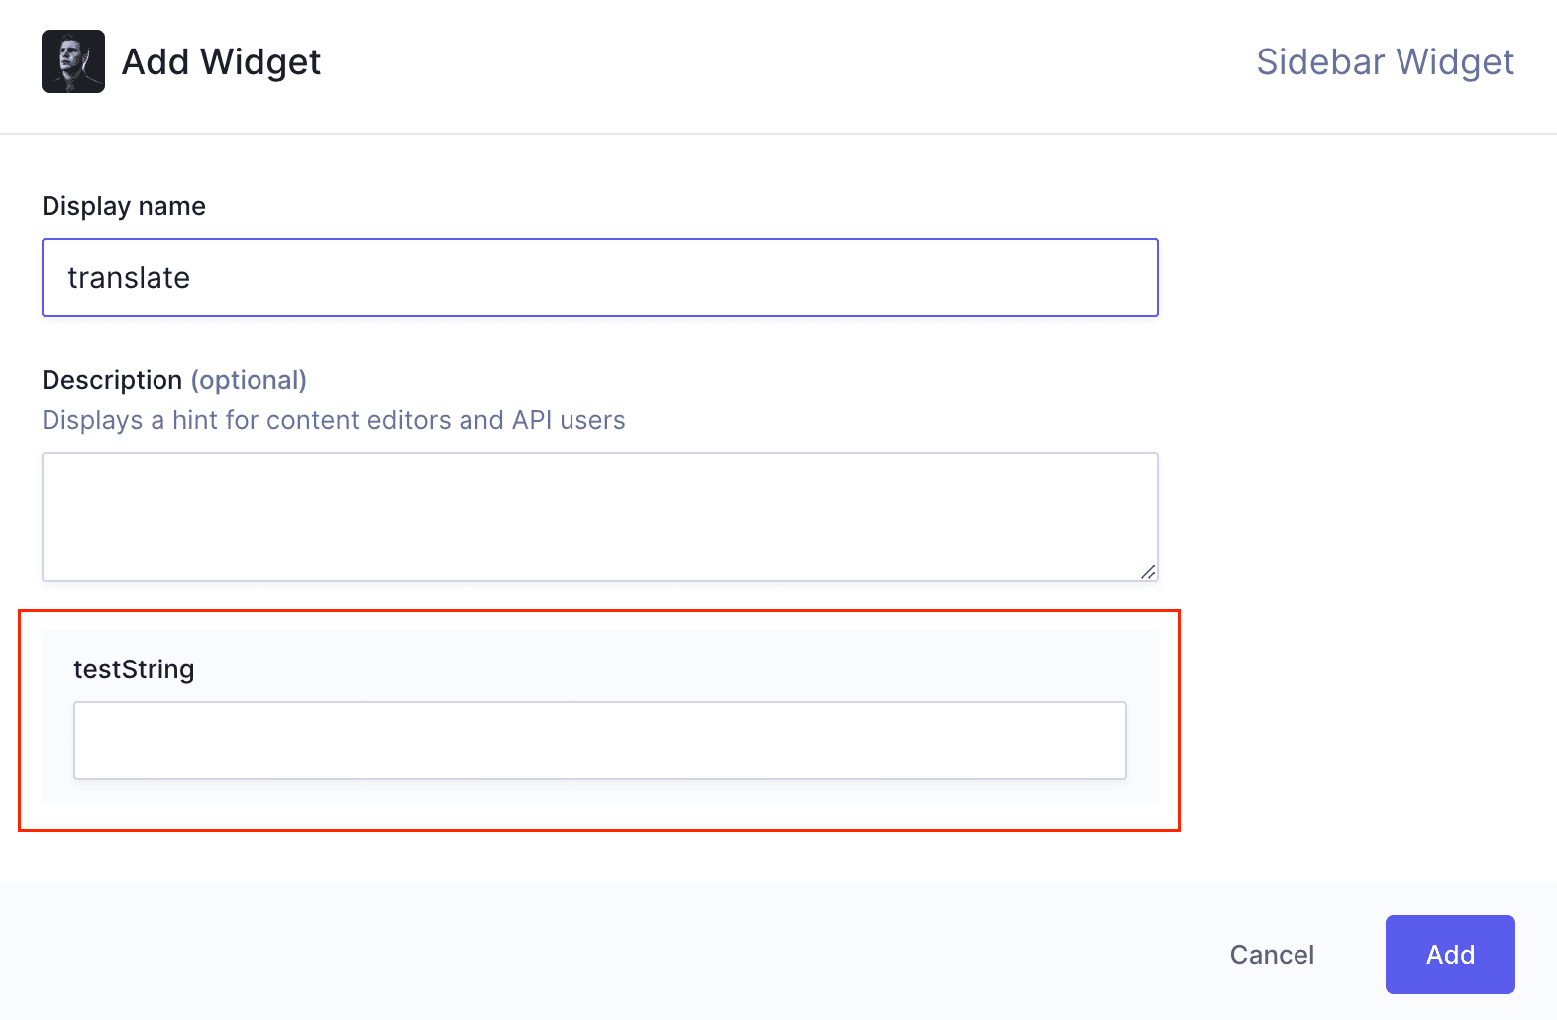Click the empty testString text box
This screenshot has width=1557, height=1020.
[599, 740]
